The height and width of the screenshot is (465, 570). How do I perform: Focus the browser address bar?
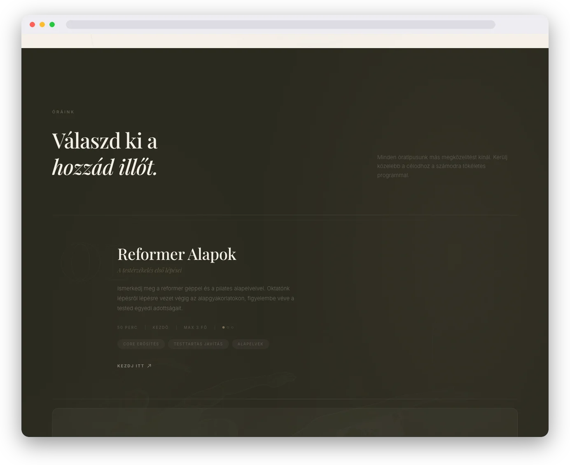(x=280, y=25)
